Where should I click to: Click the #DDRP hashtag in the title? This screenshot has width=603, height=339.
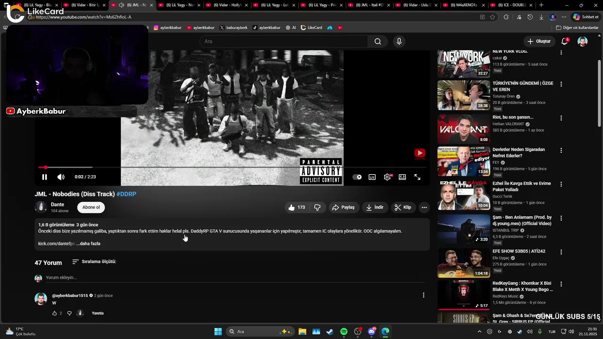pos(126,194)
